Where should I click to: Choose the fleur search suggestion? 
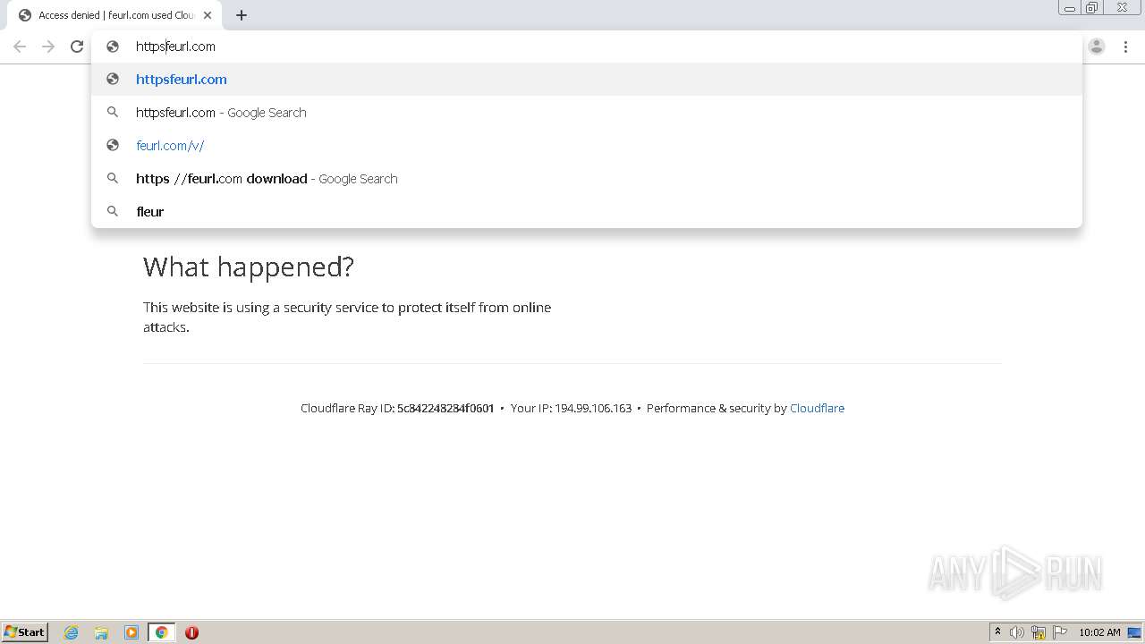(587, 211)
